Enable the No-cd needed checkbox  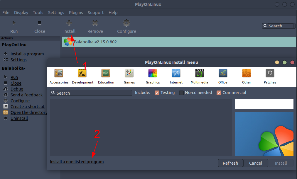point(181,93)
